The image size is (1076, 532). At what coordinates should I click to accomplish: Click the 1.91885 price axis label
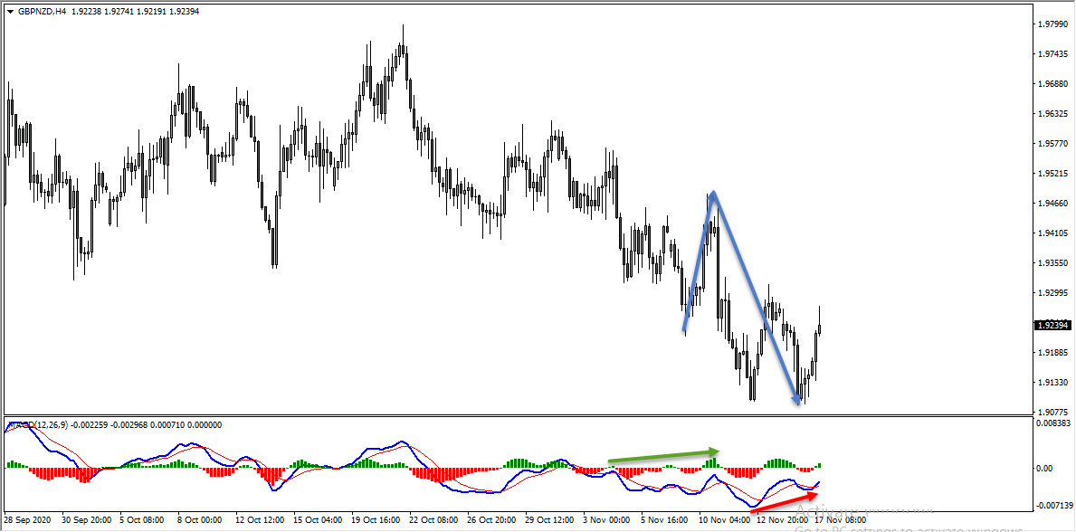pyautogui.click(x=1052, y=353)
